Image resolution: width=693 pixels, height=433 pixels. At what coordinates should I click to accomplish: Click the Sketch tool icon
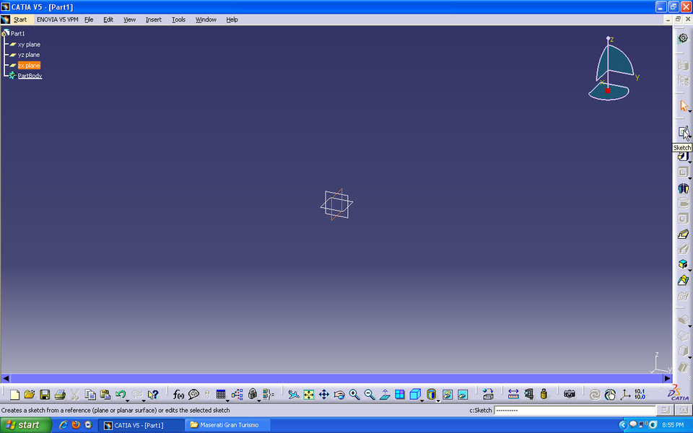pos(683,132)
